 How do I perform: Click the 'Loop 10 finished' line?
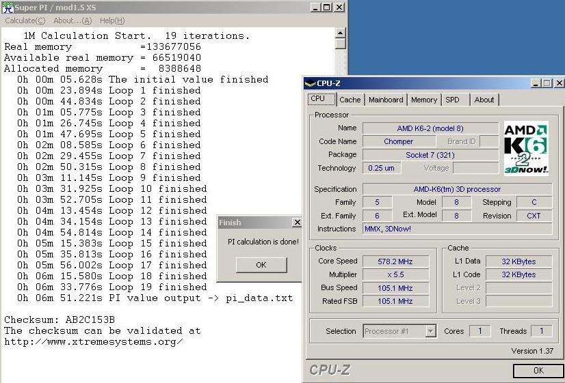[x=111, y=189]
